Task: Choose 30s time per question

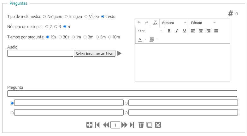Action: [60, 37]
